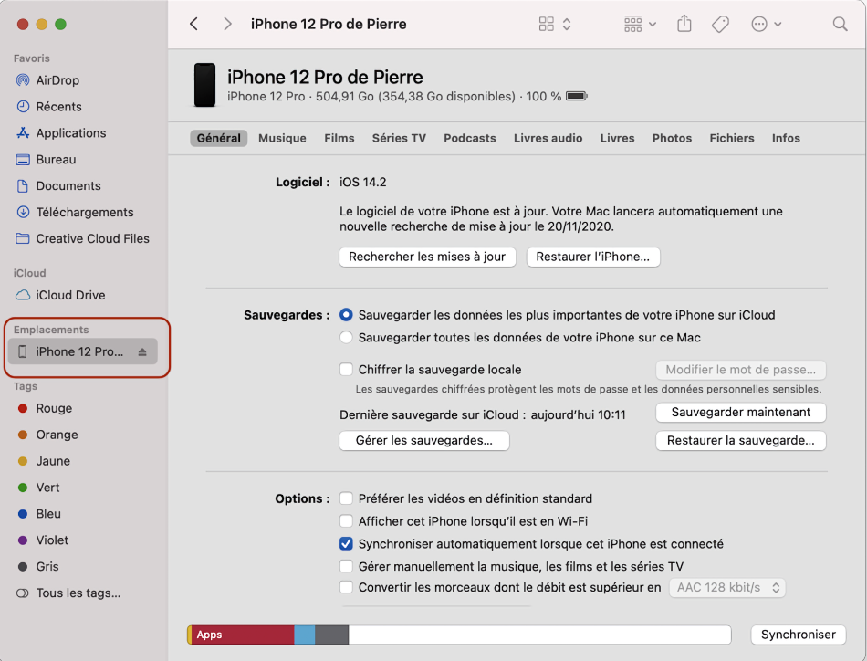Switch to the Films tab

339,138
